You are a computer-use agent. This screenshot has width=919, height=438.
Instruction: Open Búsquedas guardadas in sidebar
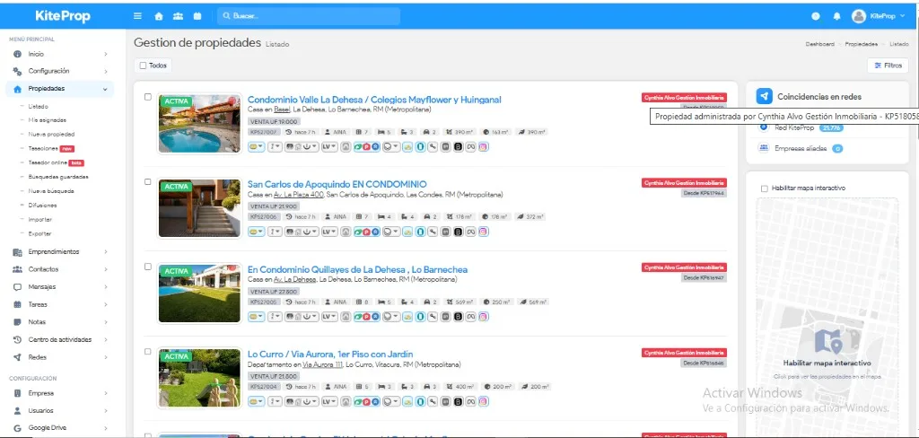[58, 177]
